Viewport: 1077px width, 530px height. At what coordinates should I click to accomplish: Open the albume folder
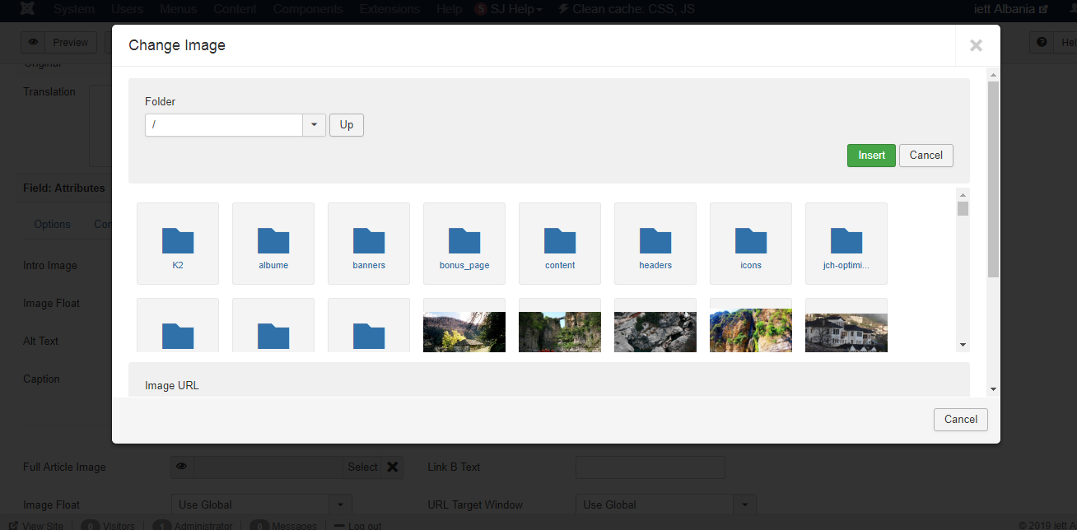coord(273,244)
